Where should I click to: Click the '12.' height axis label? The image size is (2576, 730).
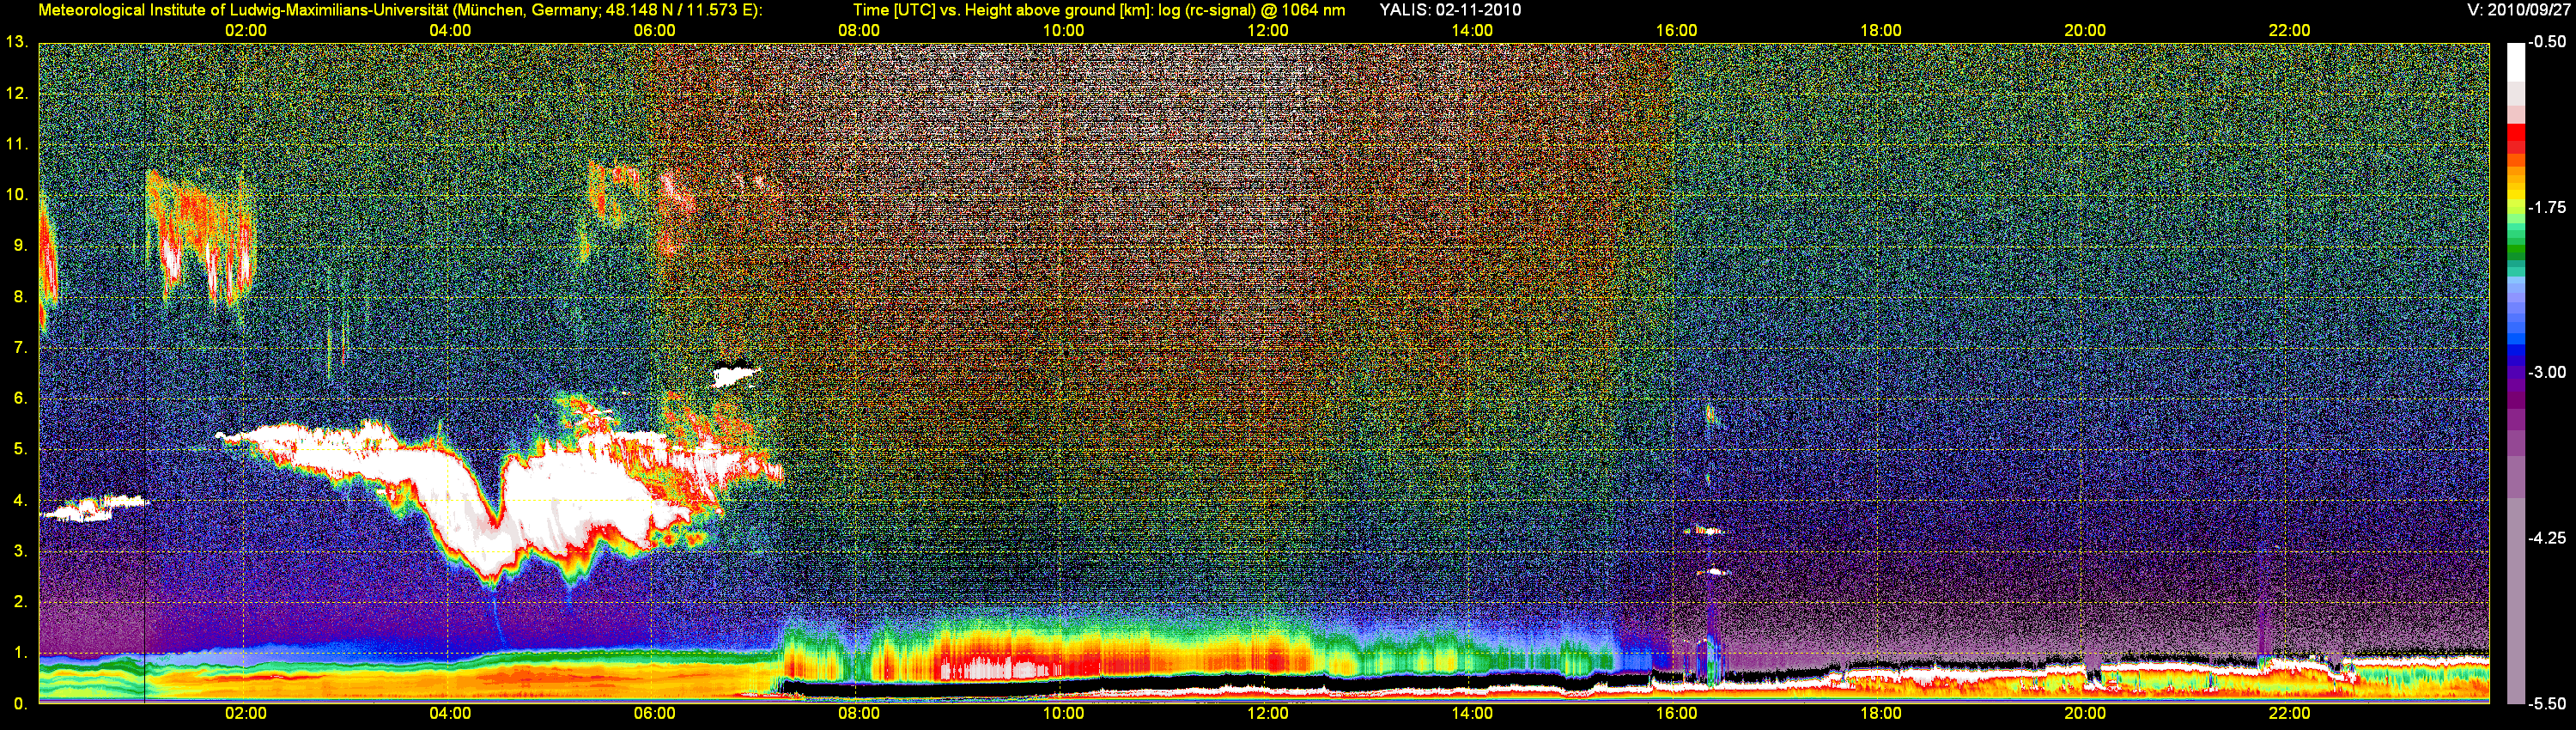(17, 93)
